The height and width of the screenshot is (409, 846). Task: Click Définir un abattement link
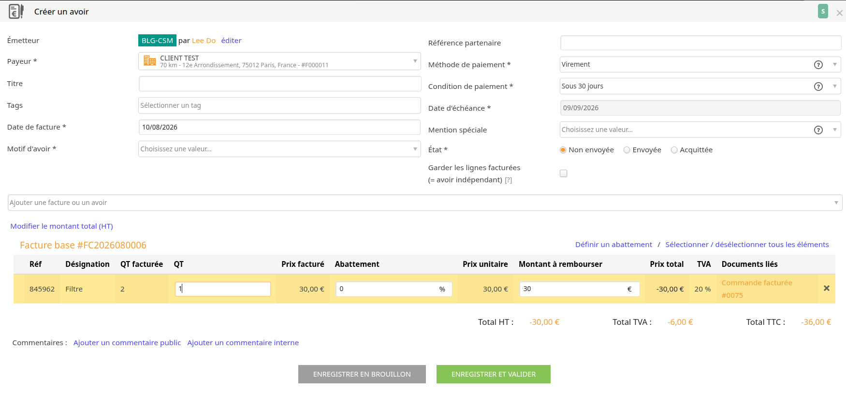(613, 245)
